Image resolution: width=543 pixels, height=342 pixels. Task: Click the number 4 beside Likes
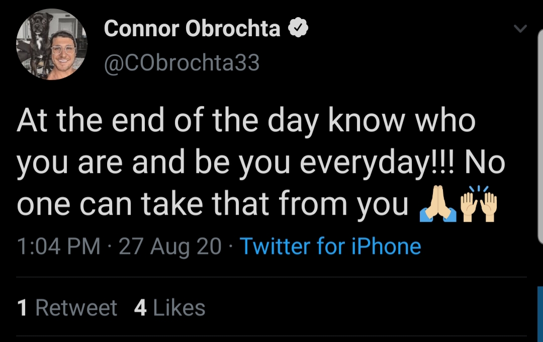(140, 308)
